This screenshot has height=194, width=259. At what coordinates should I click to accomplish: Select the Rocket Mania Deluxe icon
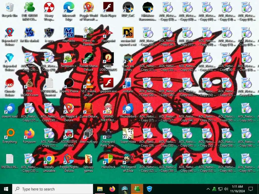[89, 58]
